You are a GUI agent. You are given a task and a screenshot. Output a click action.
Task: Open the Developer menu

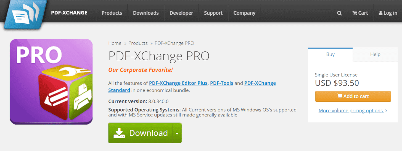181,13
